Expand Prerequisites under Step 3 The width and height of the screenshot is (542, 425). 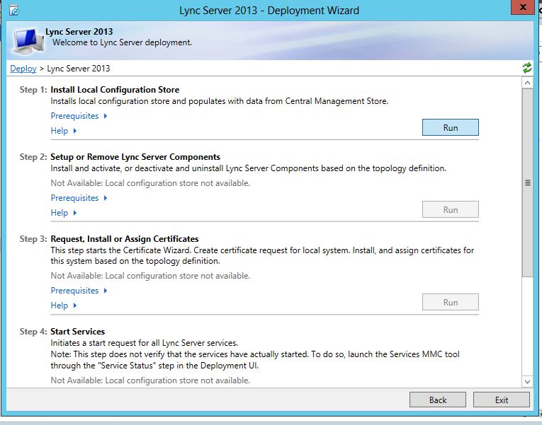click(x=79, y=291)
